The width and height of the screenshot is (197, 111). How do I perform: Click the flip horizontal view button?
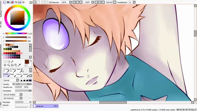115,2
